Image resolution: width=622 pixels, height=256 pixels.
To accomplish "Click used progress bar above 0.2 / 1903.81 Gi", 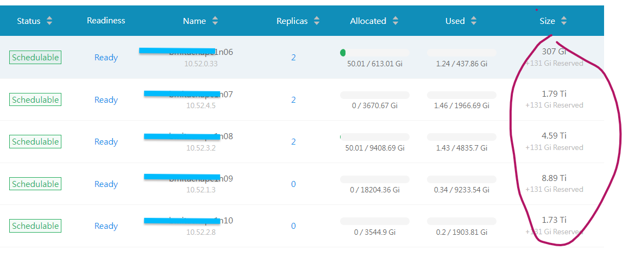I will click(x=462, y=221).
